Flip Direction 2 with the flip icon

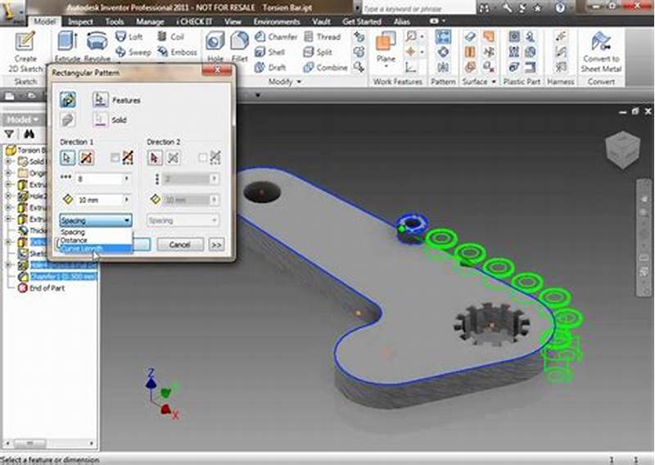[x=174, y=158]
